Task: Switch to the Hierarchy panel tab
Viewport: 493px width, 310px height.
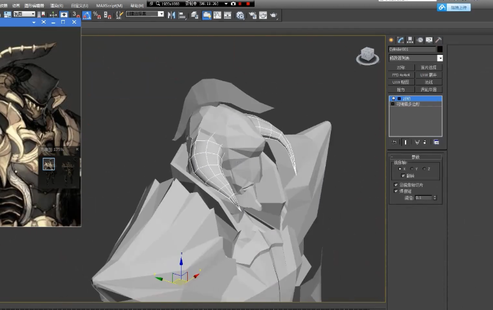Action: pyautogui.click(x=410, y=40)
